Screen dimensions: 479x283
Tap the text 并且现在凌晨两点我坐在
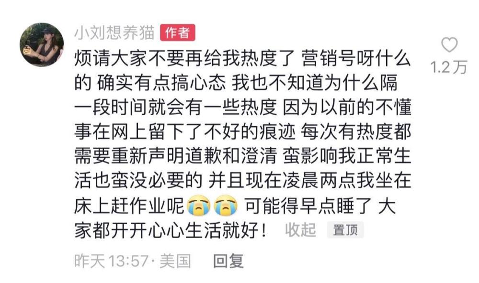coord(310,181)
